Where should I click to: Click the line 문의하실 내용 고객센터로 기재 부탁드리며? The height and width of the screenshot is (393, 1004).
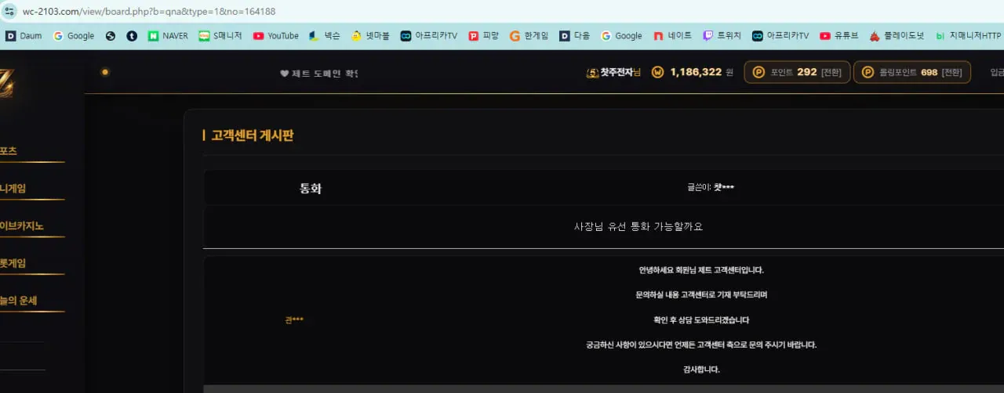[x=701, y=295]
